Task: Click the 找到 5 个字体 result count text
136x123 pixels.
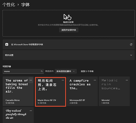Action: [87, 71]
